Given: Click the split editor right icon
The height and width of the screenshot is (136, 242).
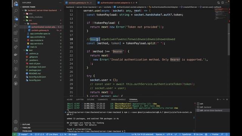Looking at the screenshot, I should (x=223, y=3).
